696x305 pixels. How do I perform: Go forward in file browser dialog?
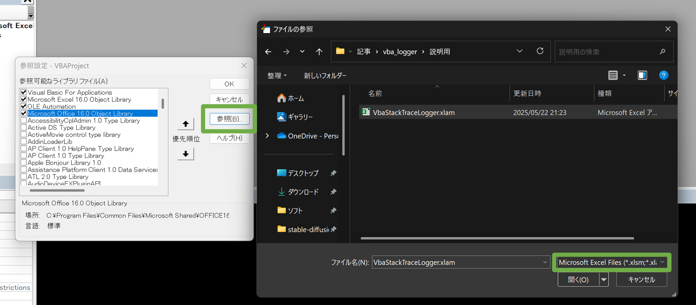286,52
